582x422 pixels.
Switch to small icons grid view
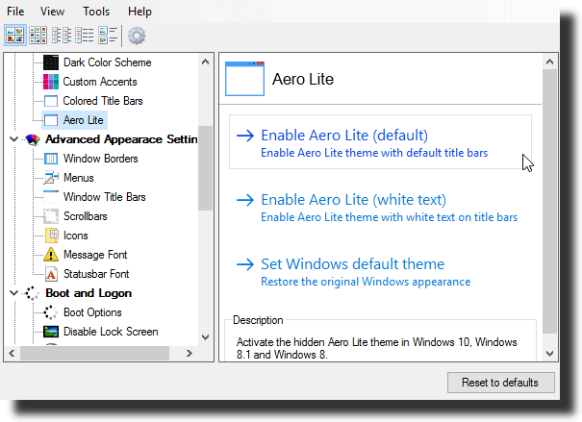pyautogui.click(x=38, y=36)
